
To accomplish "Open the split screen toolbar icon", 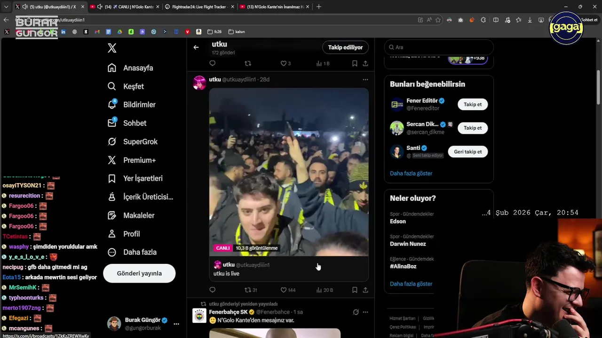I will [x=496, y=20].
